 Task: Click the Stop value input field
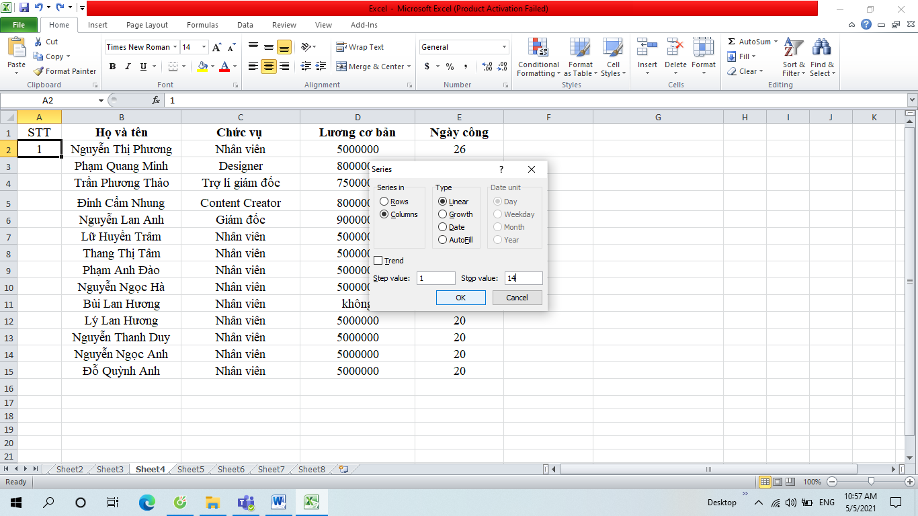[x=524, y=278]
